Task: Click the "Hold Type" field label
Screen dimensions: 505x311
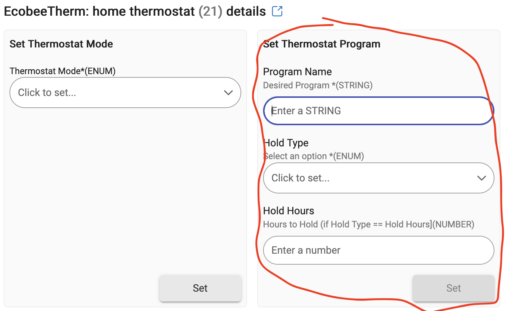Action: (286, 143)
